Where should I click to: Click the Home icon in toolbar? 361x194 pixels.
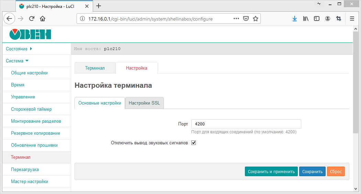(42, 19)
